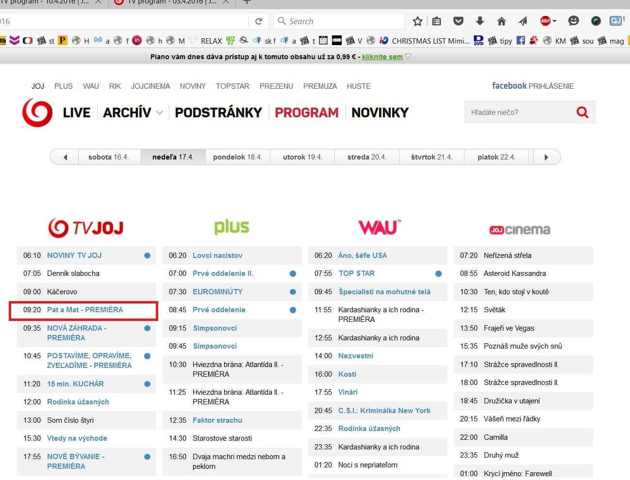Click the yellow P bookmark icon
630x480 pixels.
tap(63, 41)
